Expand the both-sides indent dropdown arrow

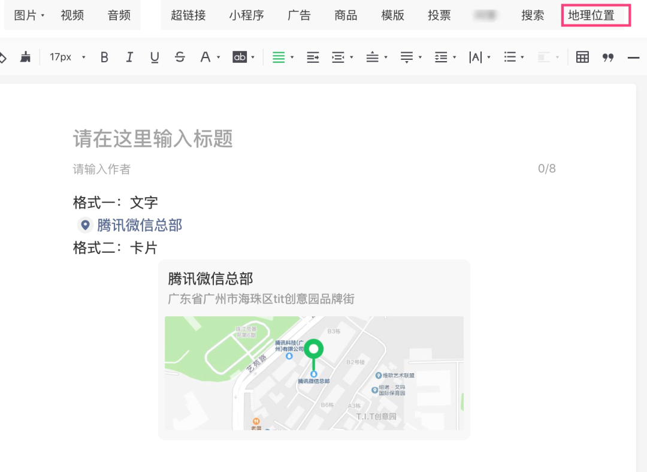click(x=352, y=58)
